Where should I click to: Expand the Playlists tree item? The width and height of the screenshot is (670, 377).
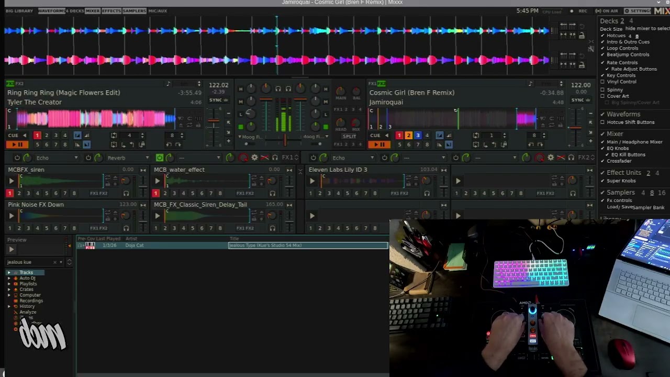point(9,284)
